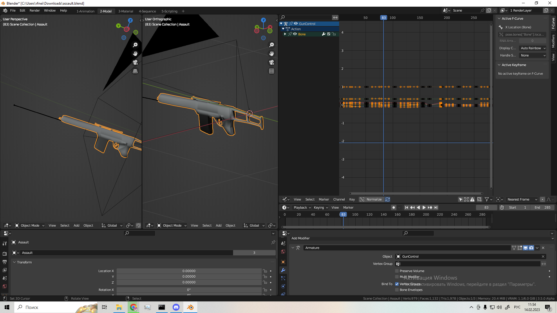Toggle camera view in left viewport
The image size is (557, 313).
pos(135,62)
